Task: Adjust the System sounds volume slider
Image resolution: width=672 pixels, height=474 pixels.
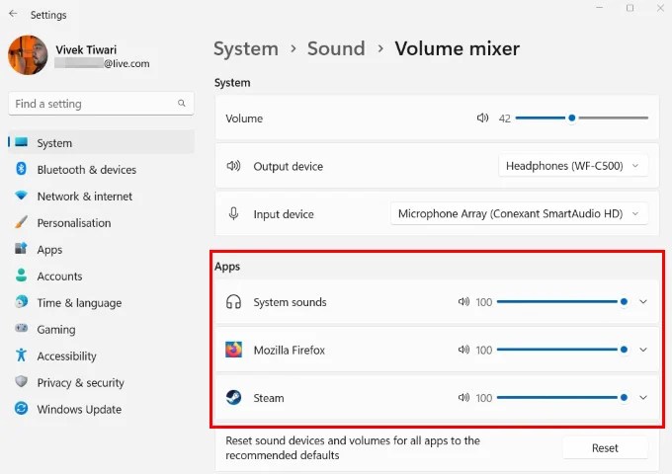Action: click(x=562, y=302)
